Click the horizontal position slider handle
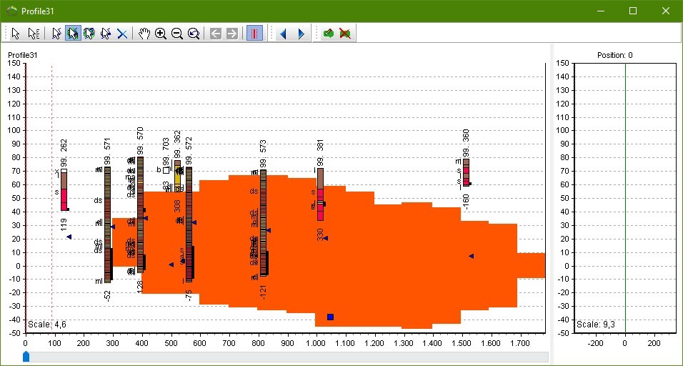Screen dimensions: 683x366 pyautogui.click(x=26, y=356)
